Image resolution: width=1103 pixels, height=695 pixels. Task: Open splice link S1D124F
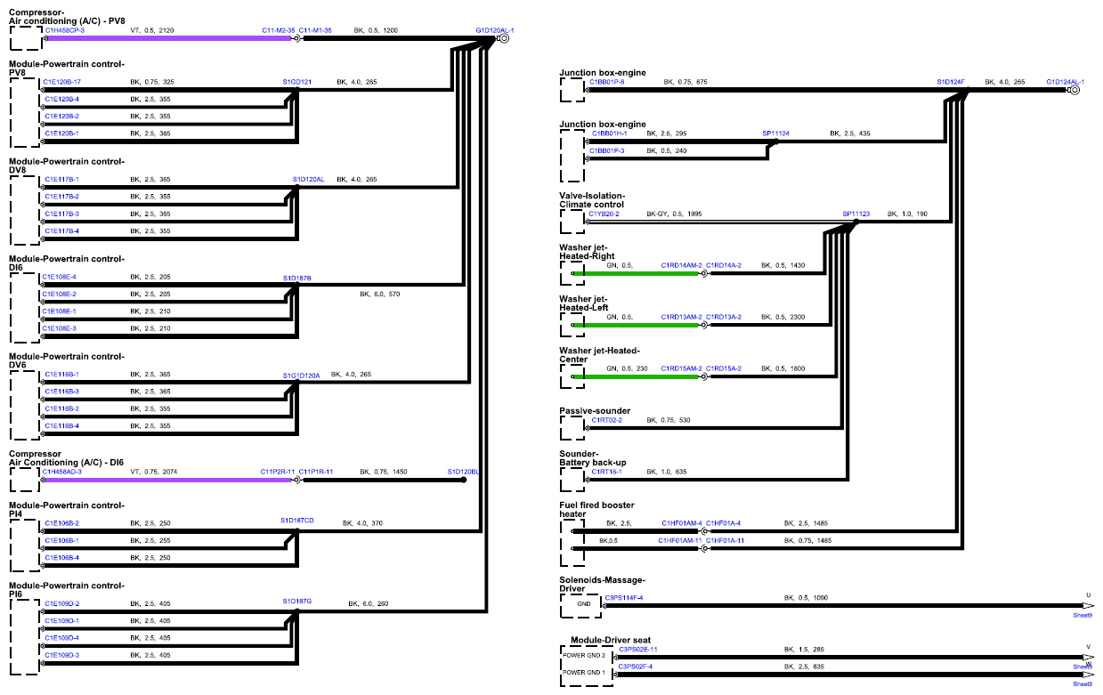951,82
